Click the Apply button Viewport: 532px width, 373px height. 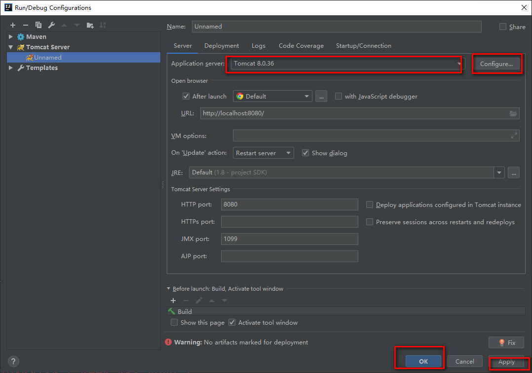(x=506, y=362)
